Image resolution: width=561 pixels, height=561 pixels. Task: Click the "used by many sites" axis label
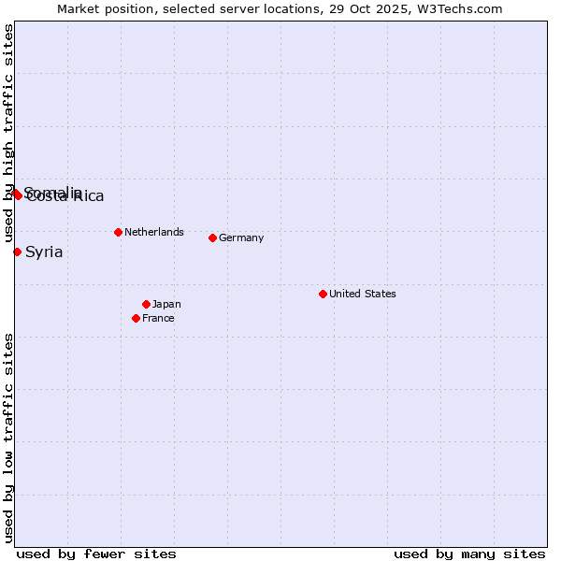[469, 554]
